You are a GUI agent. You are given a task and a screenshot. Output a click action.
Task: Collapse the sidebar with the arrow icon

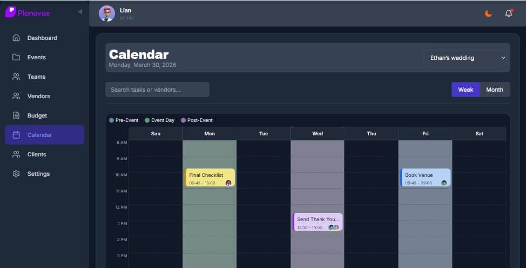80,12
